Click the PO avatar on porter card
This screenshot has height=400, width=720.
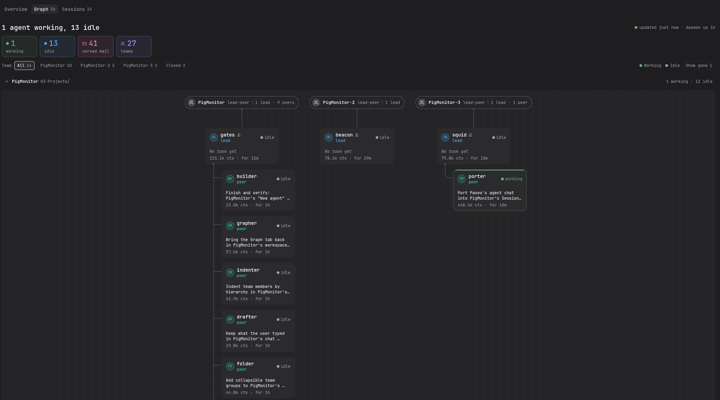(x=462, y=179)
